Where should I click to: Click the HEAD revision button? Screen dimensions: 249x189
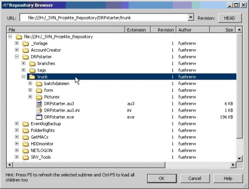click(230, 18)
